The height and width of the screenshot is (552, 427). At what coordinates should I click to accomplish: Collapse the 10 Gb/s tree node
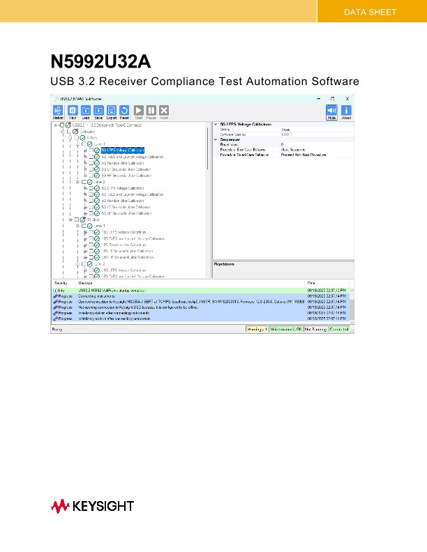point(70,220)
